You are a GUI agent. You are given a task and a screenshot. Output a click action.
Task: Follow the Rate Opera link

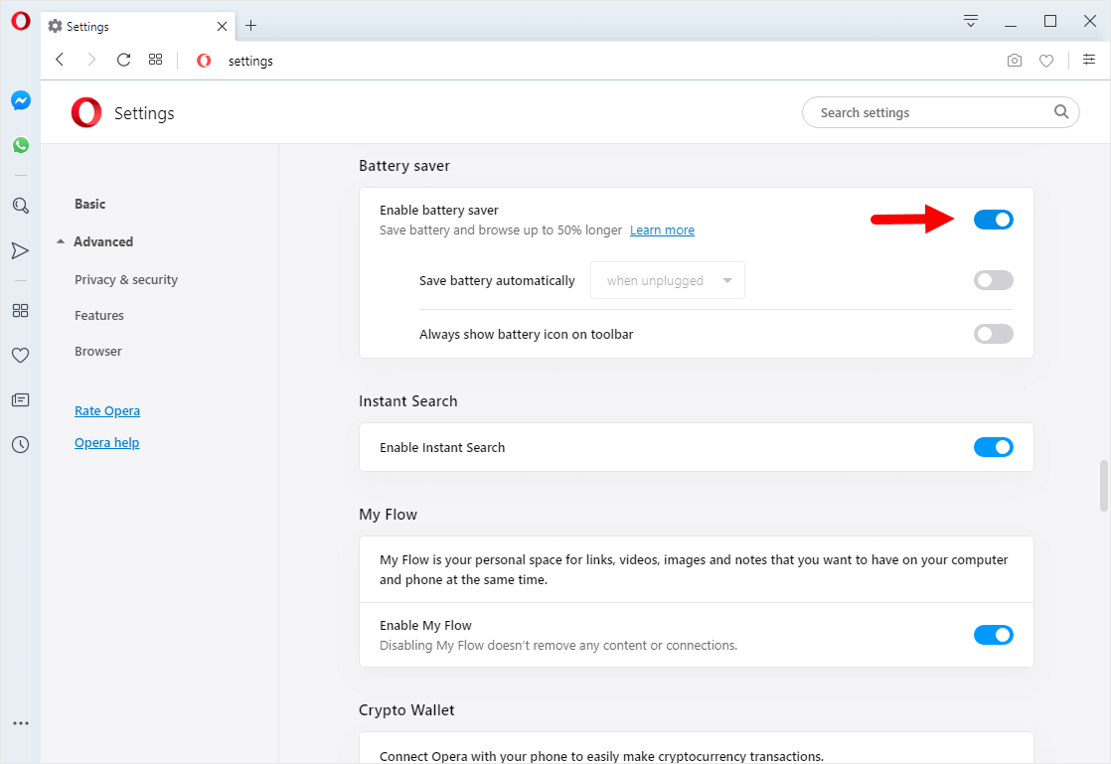coord(107,410)
